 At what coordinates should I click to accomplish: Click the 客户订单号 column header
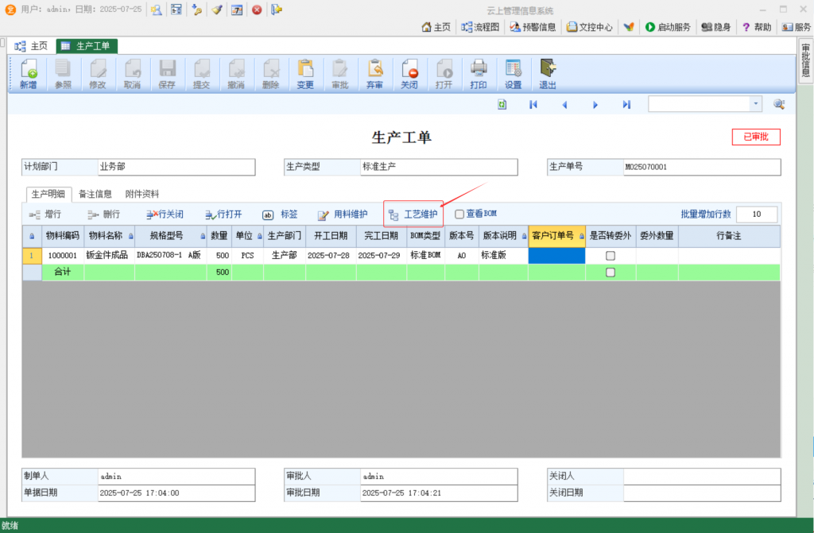pos(556,236)
